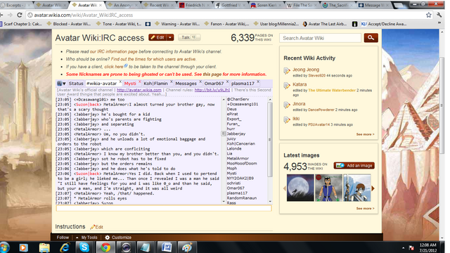The width and height of the screenshot is (450, 253).
Task: Open the Omar067 chat tab
Action: pos(214,84)
